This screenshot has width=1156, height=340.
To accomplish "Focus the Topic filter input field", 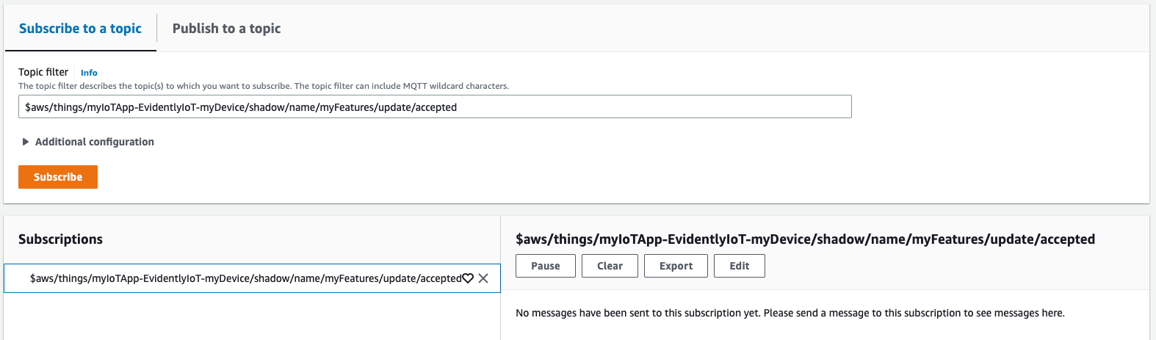I will point(435,107).
